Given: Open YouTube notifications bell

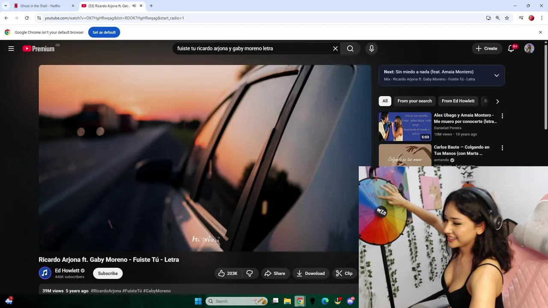Looking at the screenshot, I should (x=511, y=48).
